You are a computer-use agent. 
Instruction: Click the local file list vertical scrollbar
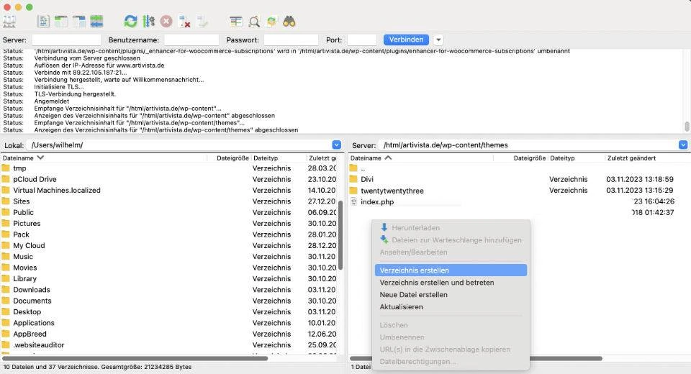click(340, 234)
